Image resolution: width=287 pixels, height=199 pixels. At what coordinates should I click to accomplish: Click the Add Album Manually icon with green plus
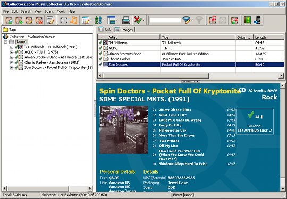pyautogui.click(x=19, y=20)
